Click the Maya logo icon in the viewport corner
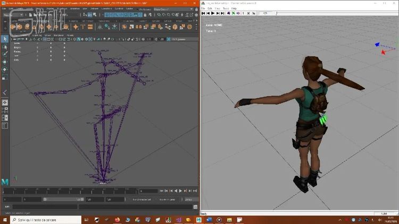The image size is (399, 224). click(x=5, y=182)
